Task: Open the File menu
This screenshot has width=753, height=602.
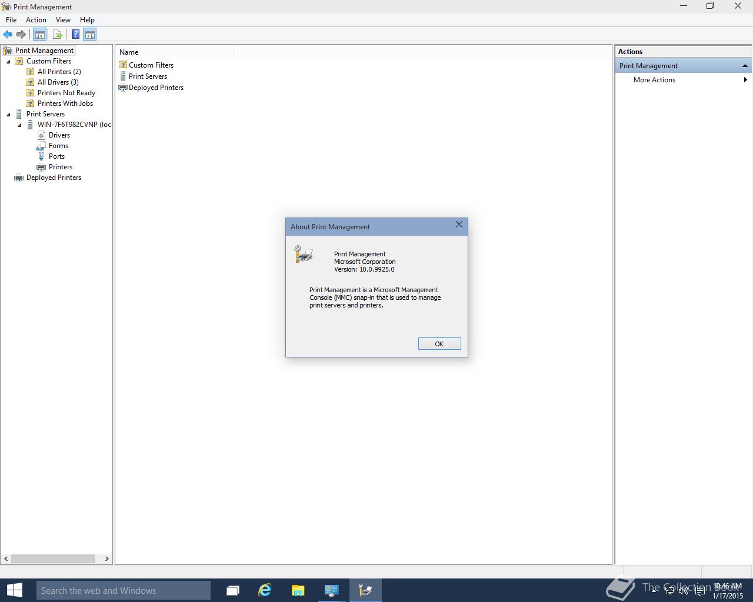Action: (x=11, y=20)
